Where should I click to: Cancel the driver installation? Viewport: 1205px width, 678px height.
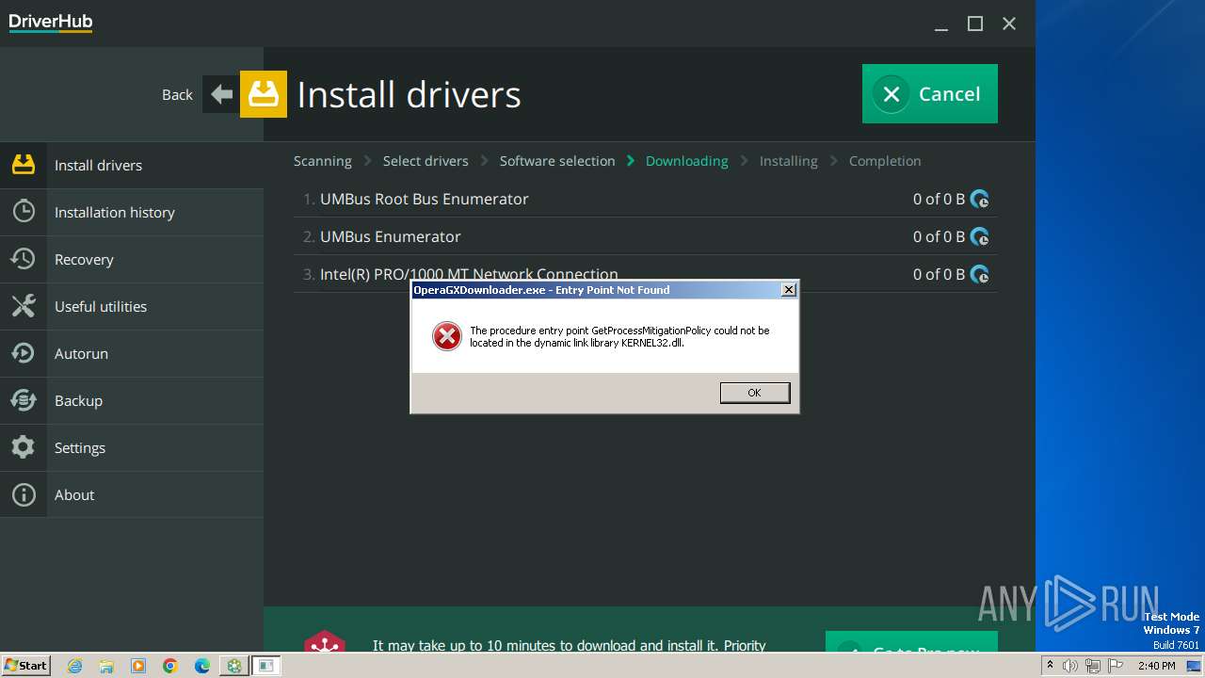pos(930,93)
